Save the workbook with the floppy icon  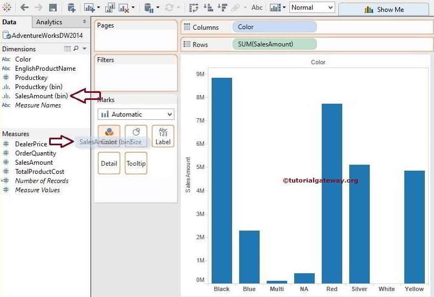(x=52, y=8)
